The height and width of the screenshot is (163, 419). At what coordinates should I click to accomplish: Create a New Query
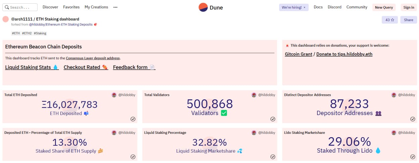click(384, 7)
